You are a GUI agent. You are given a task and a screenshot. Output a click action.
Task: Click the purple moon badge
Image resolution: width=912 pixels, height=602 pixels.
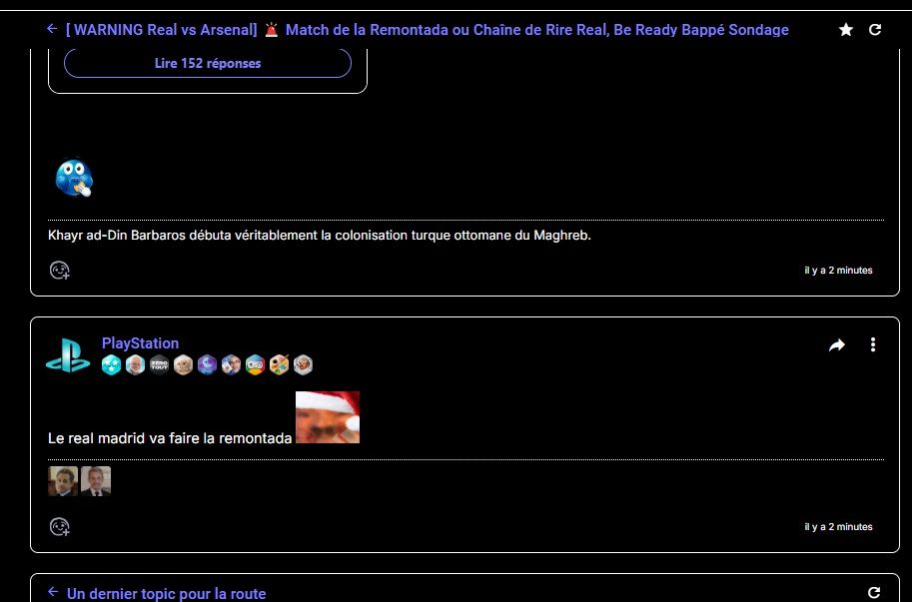(207, 365)
